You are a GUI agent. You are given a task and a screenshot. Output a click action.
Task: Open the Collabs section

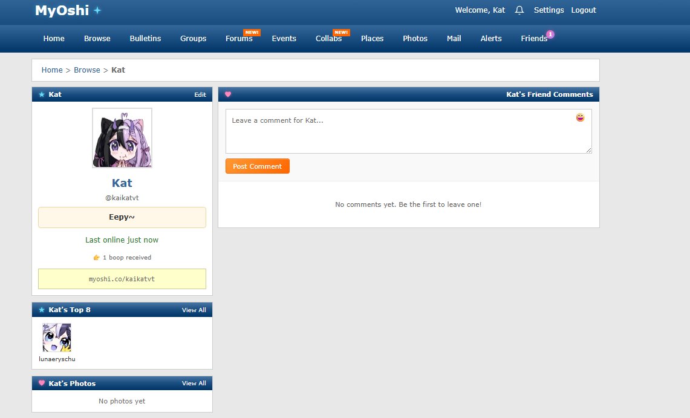(x=329, y=38)
